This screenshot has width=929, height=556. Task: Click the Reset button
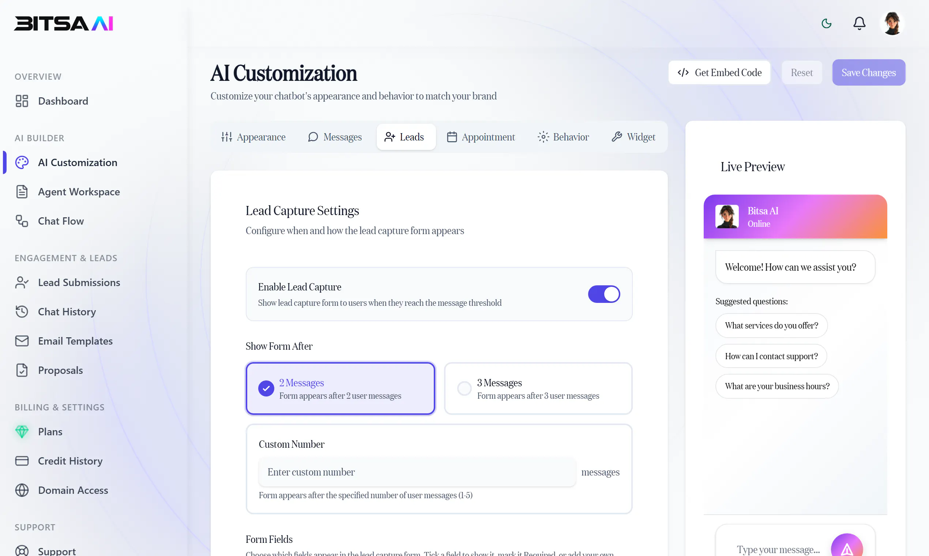pyautogui.click(x=802, y=72)
